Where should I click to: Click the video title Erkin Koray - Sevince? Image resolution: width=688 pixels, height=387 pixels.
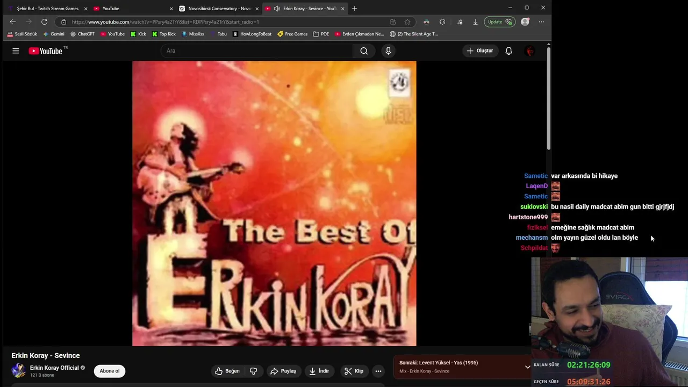[x=46, y=355]
